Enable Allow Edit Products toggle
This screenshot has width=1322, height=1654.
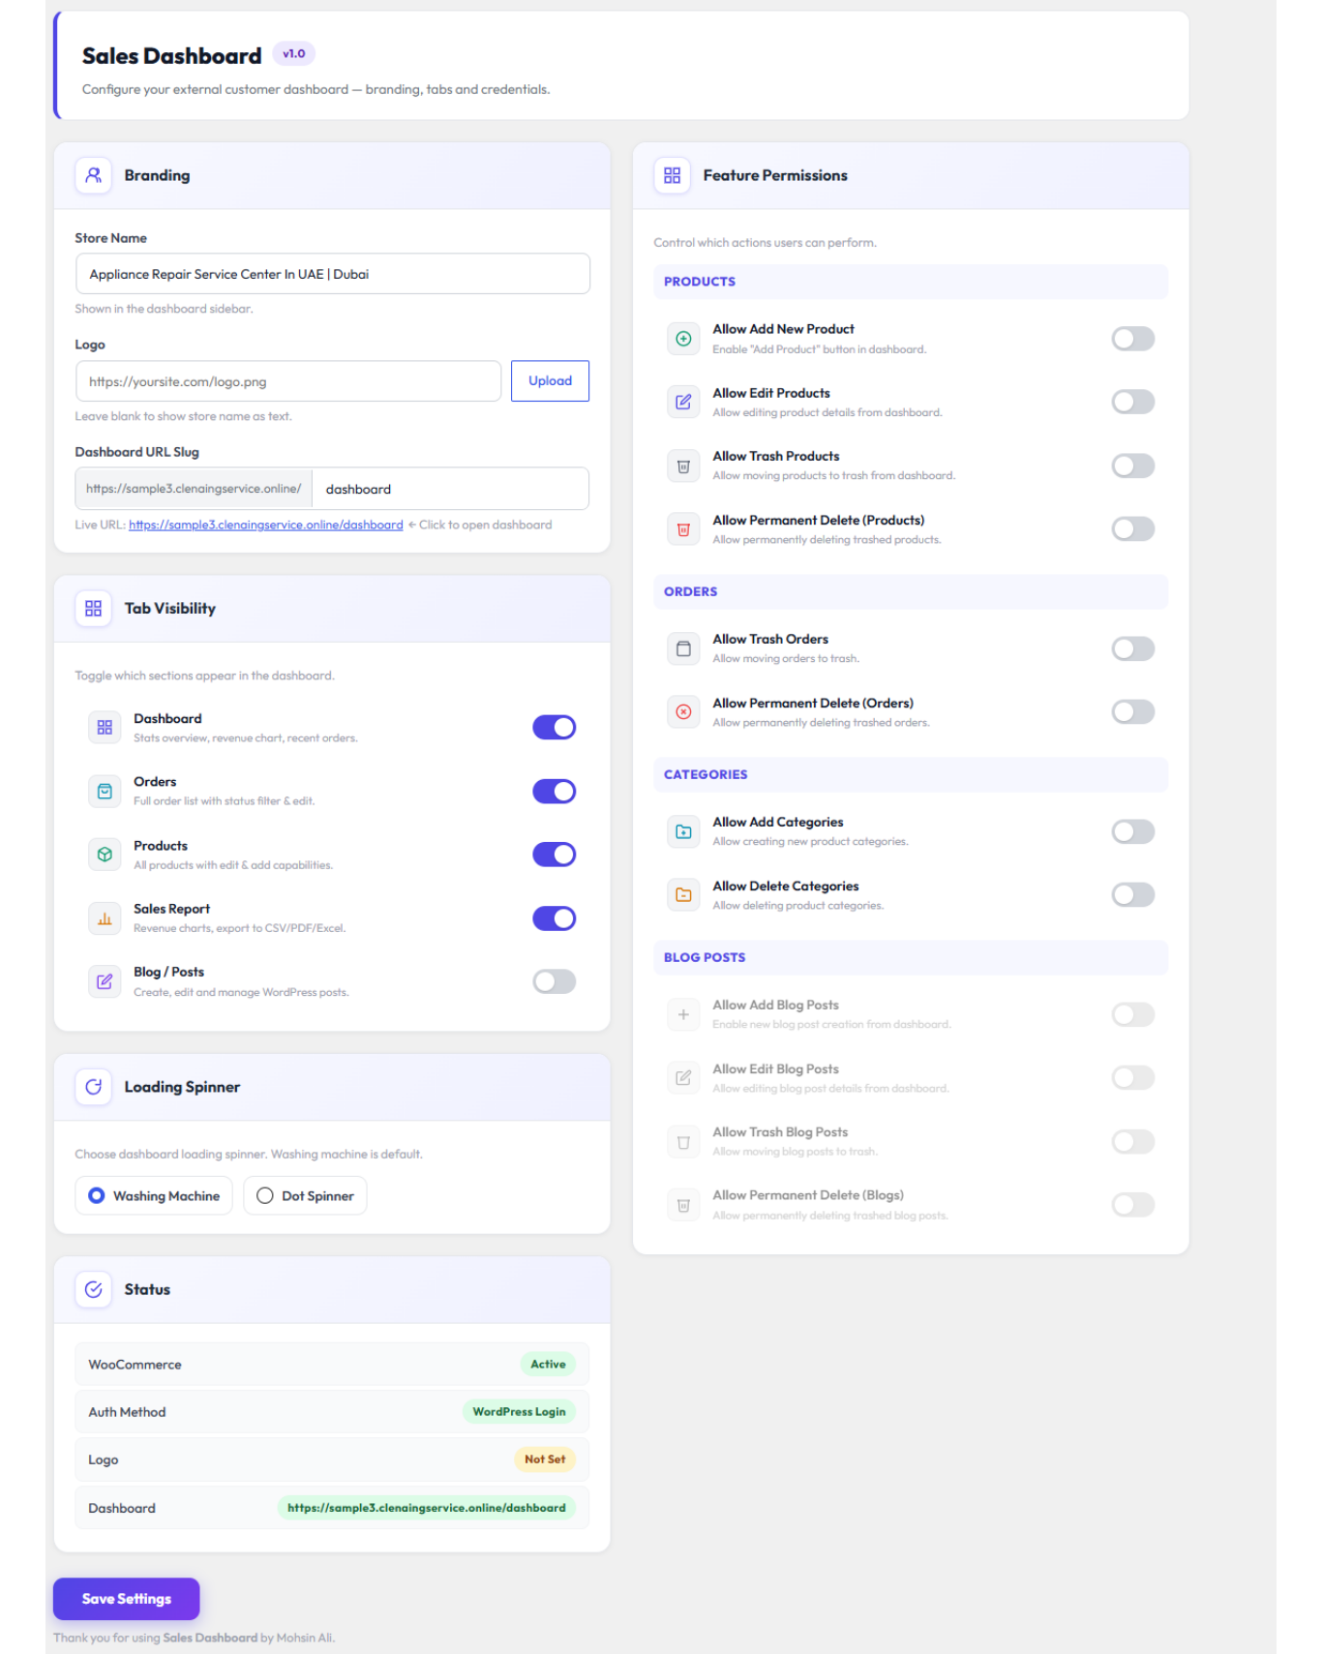point(1133,402)
